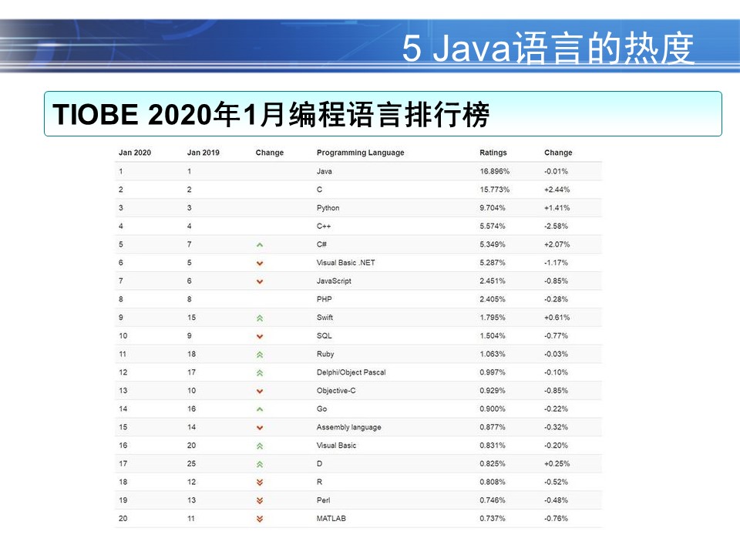Click the 'JavaScript' language cell
This screenshot has width=740, height=555.
[334, 281]
